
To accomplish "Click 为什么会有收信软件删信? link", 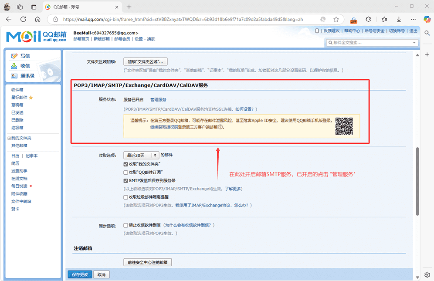I will [x=188, y=225].
